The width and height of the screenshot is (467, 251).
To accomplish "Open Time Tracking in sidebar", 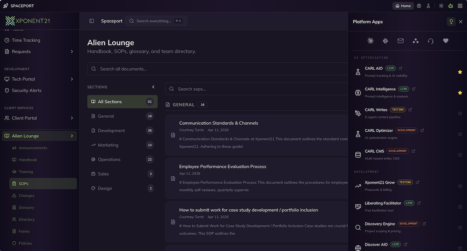I will 40,40.
